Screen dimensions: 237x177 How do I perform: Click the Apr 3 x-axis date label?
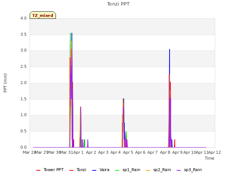(103, 152)
